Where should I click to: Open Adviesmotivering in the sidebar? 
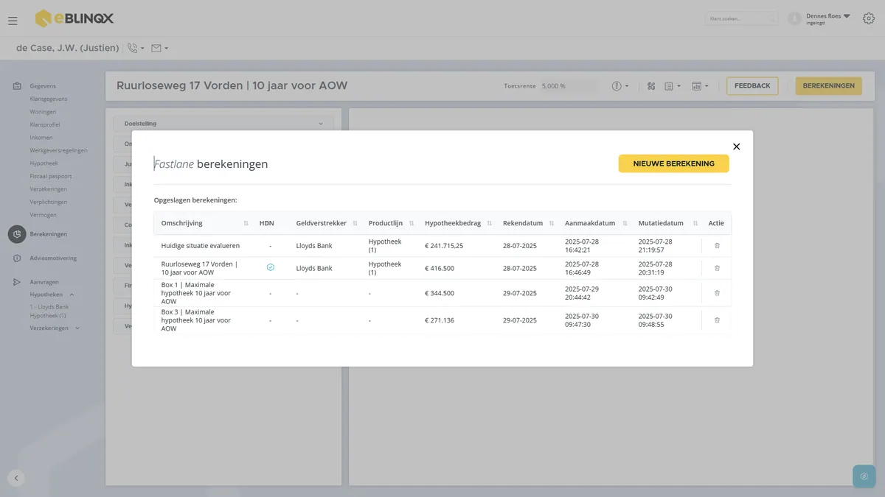52,258
